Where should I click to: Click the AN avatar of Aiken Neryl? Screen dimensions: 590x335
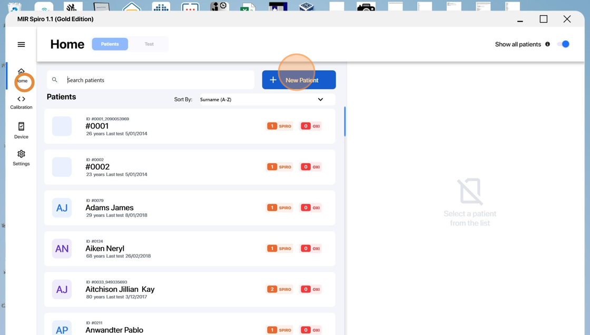tap(62, 249)
